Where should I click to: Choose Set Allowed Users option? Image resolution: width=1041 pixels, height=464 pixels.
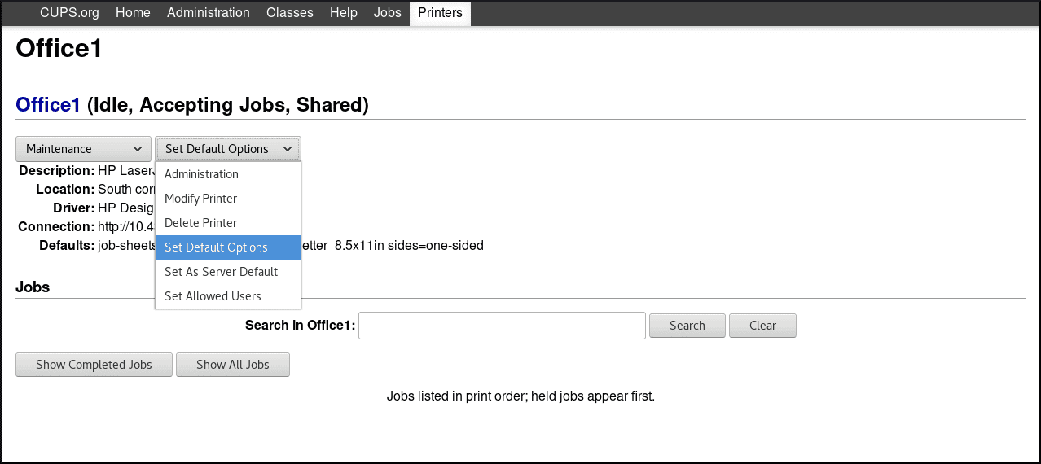tap(213, 296)
